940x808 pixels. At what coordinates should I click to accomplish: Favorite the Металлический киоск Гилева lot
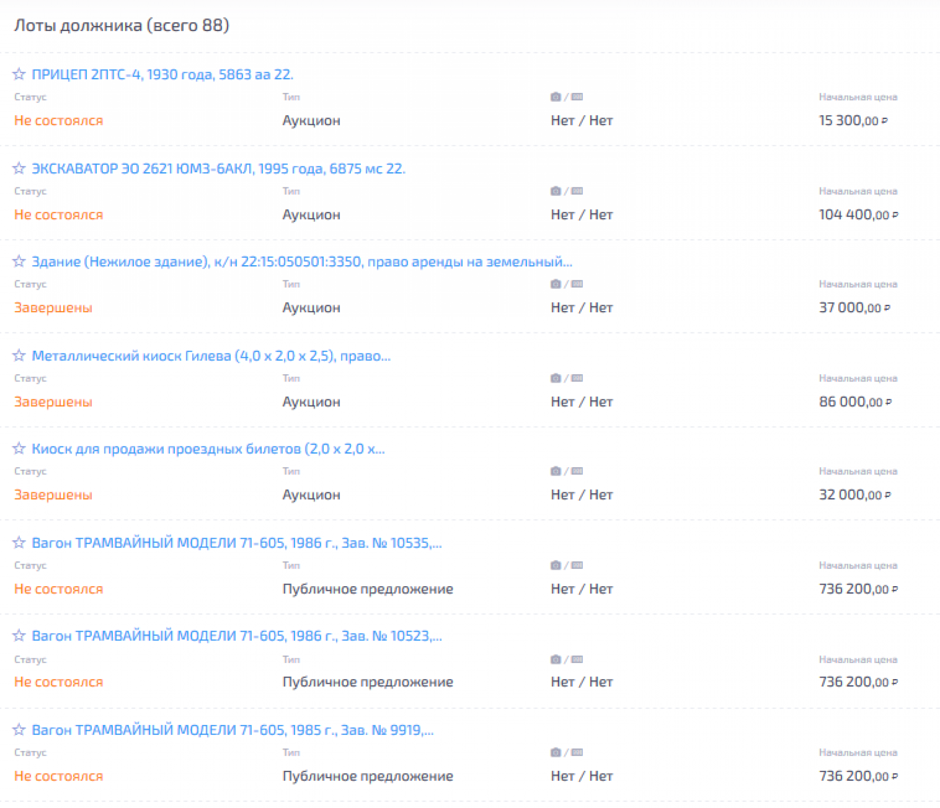coord(19,355)
